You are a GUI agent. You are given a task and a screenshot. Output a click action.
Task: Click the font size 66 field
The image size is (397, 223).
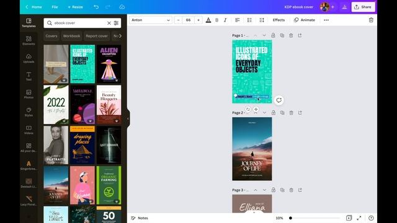(188, 20)
